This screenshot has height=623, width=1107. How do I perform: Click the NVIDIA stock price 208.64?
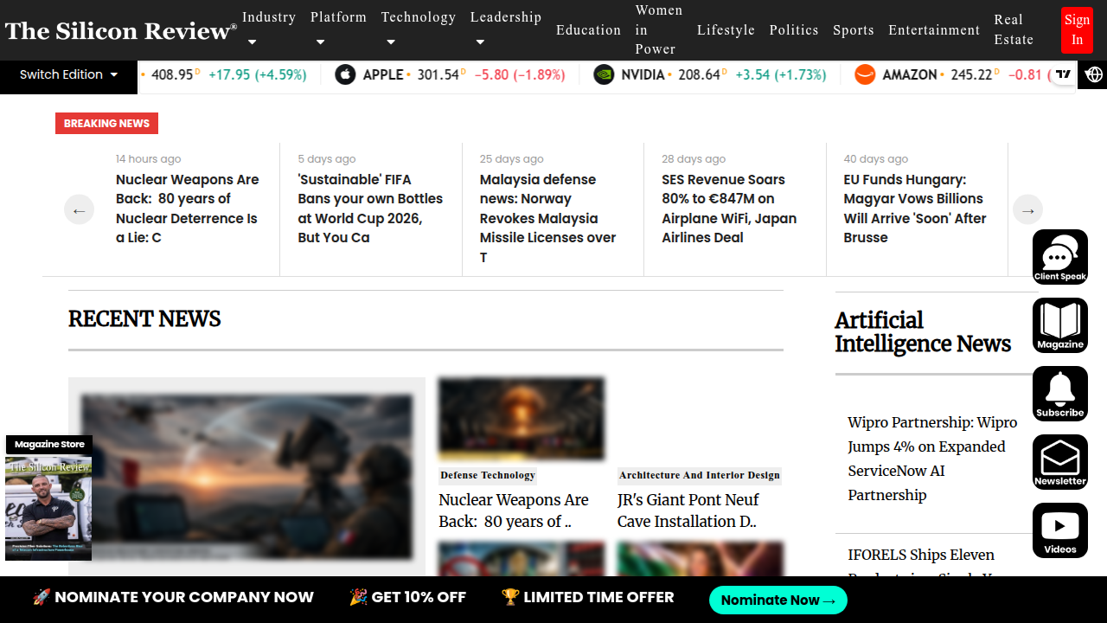(700, 74)
